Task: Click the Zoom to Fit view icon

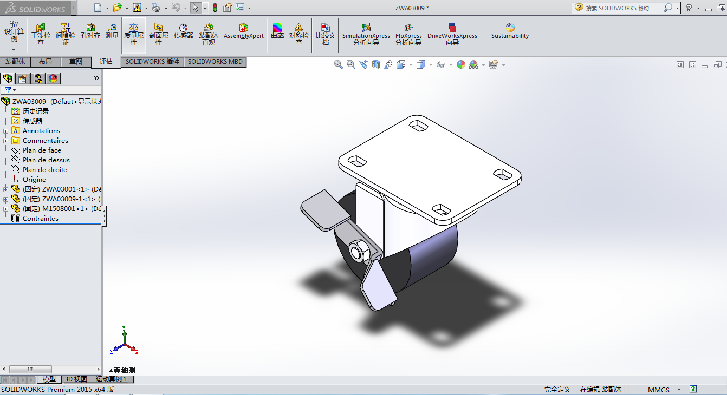Action: [339, 64]
